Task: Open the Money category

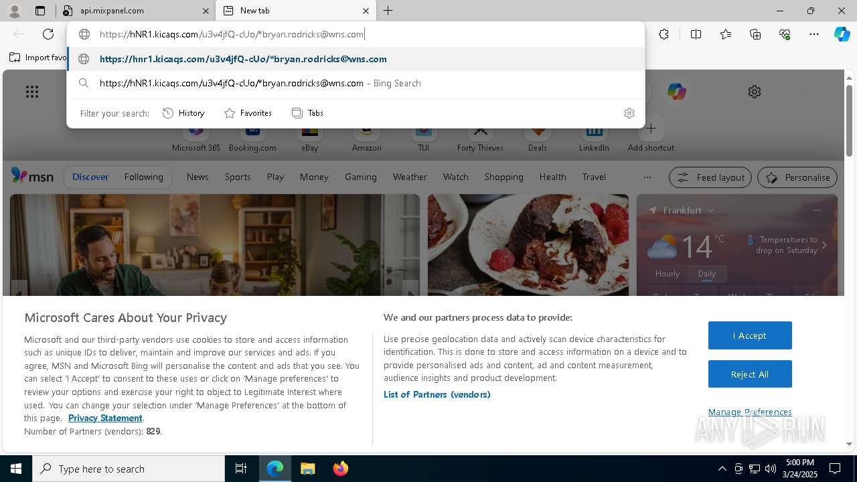Action: click(x=314, y=177)
